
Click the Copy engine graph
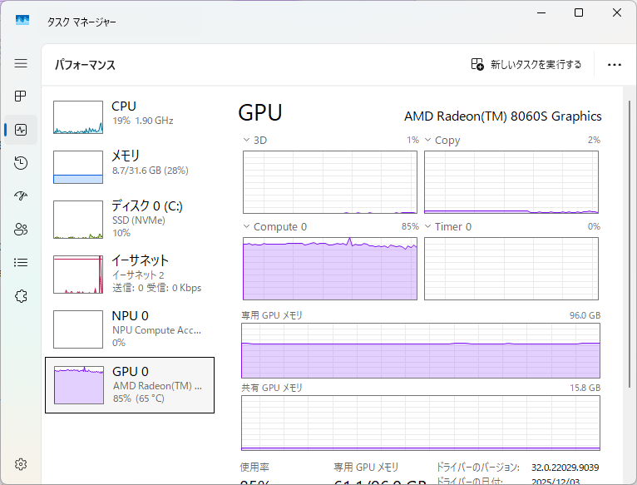click(511, 182)
